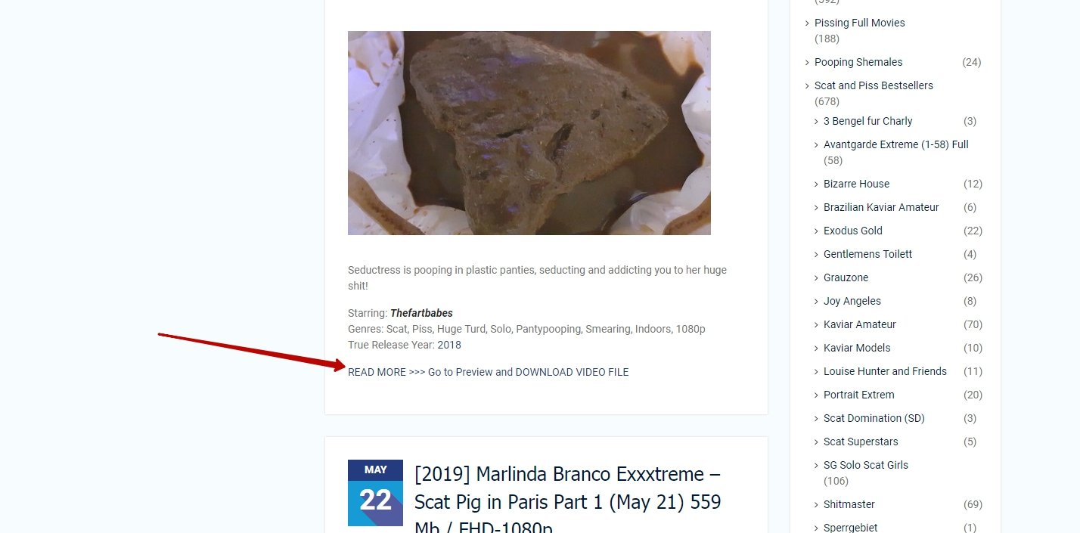Screen dimensions: 1080x533
Task: Open the Kaviar Models category
Action: (x=857, y=348)
